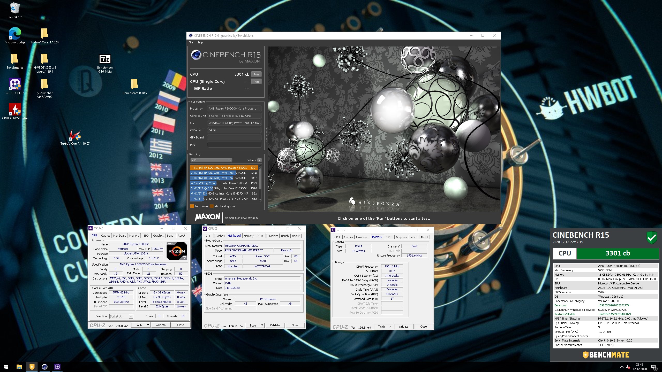Select ranking row Intel Xeon 1279

tap(224, 183)
